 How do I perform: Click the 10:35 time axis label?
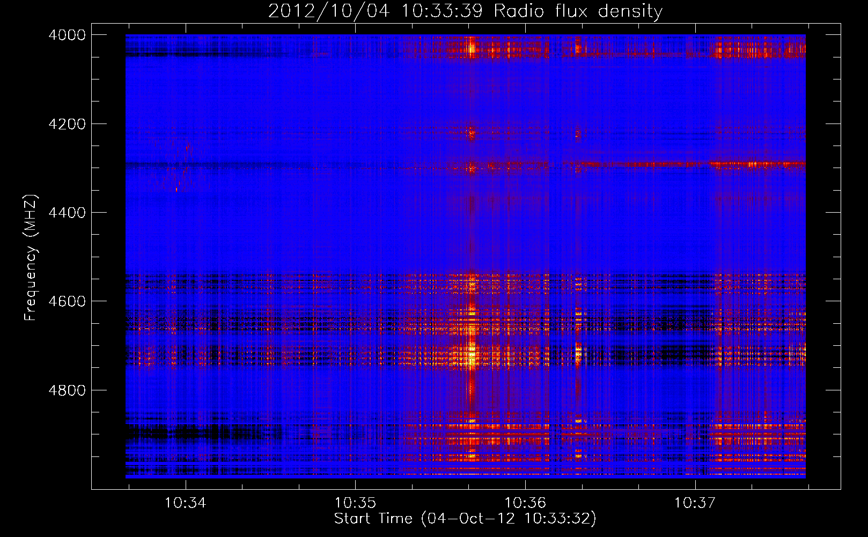(355, 503)
